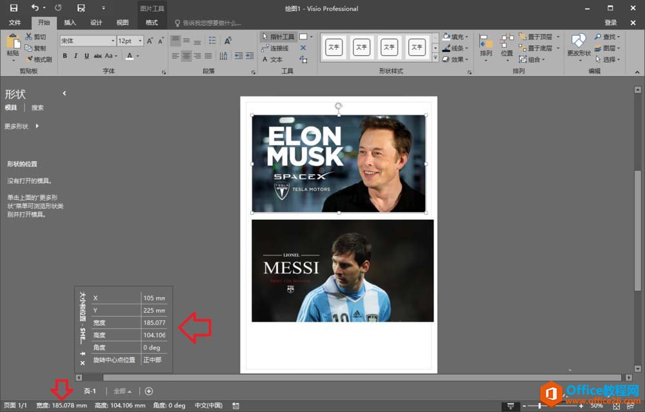Expand More Shapes (更多形状) in Shapes pane

click(21, 126)
